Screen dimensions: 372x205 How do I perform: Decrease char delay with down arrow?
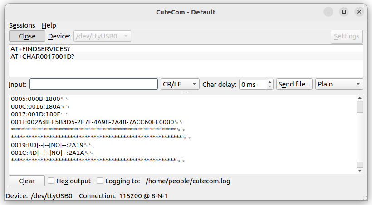click(270, 86)
